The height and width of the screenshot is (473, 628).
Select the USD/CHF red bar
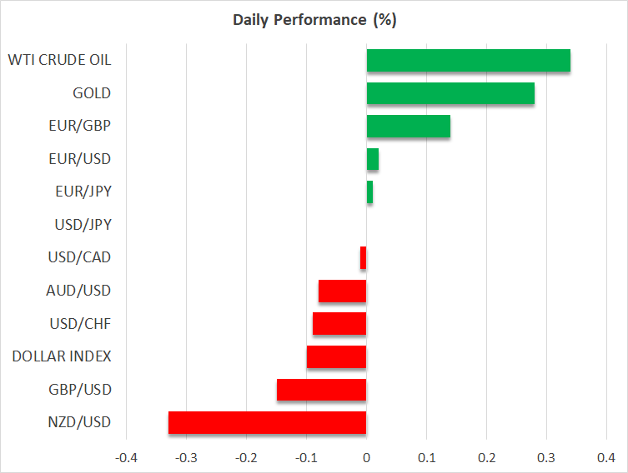[339, 324]
